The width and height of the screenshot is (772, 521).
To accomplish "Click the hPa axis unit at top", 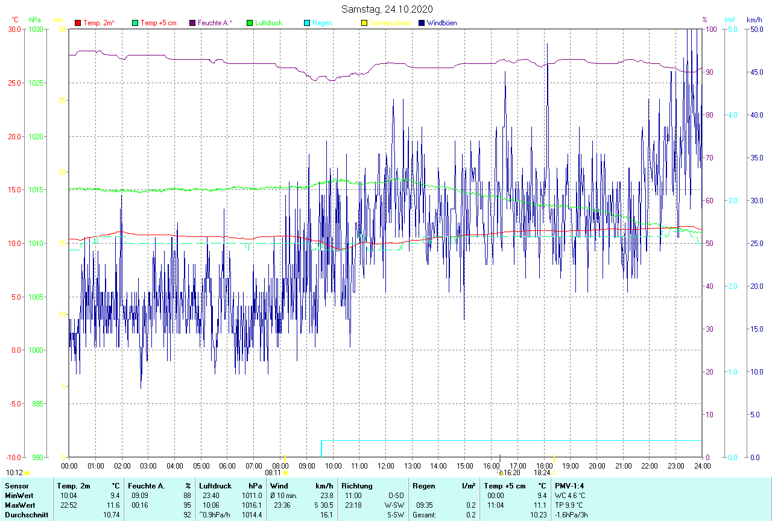I will pyautogui.click(x=35, y=20).
